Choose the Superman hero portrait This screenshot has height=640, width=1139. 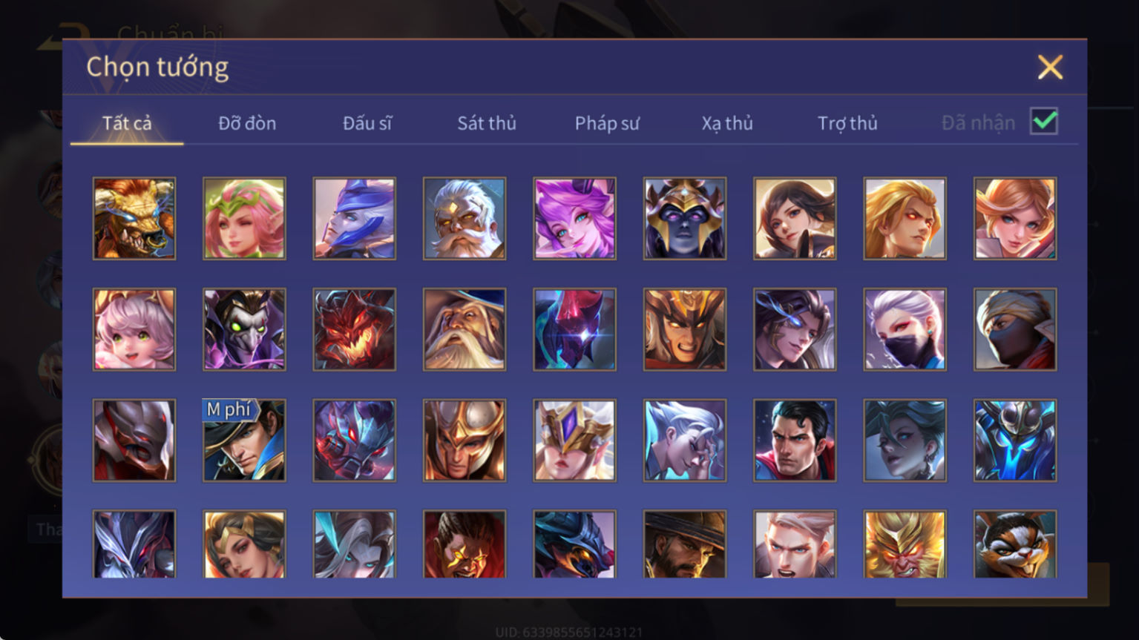(x=795, y=441)
